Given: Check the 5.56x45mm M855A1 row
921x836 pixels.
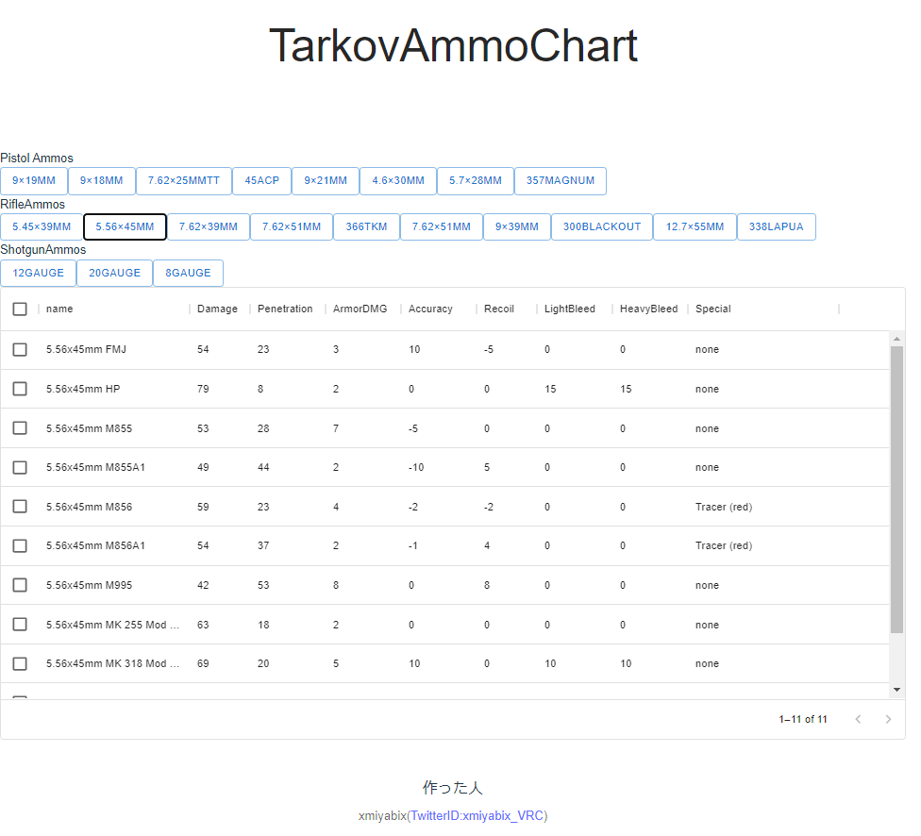Looking at the screenshot, I should point(20,468).
